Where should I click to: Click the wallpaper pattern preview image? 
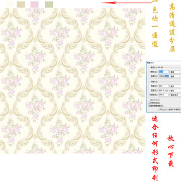click(x=72, y=81)
